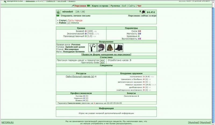Viewport: 215px width, 125px height.
Task: Open the >> link for Протоколы боев
Action: (x=102, y=63)
